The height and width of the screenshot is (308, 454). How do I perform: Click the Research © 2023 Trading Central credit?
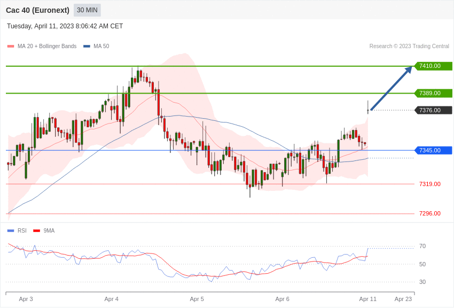pos(409,47)
